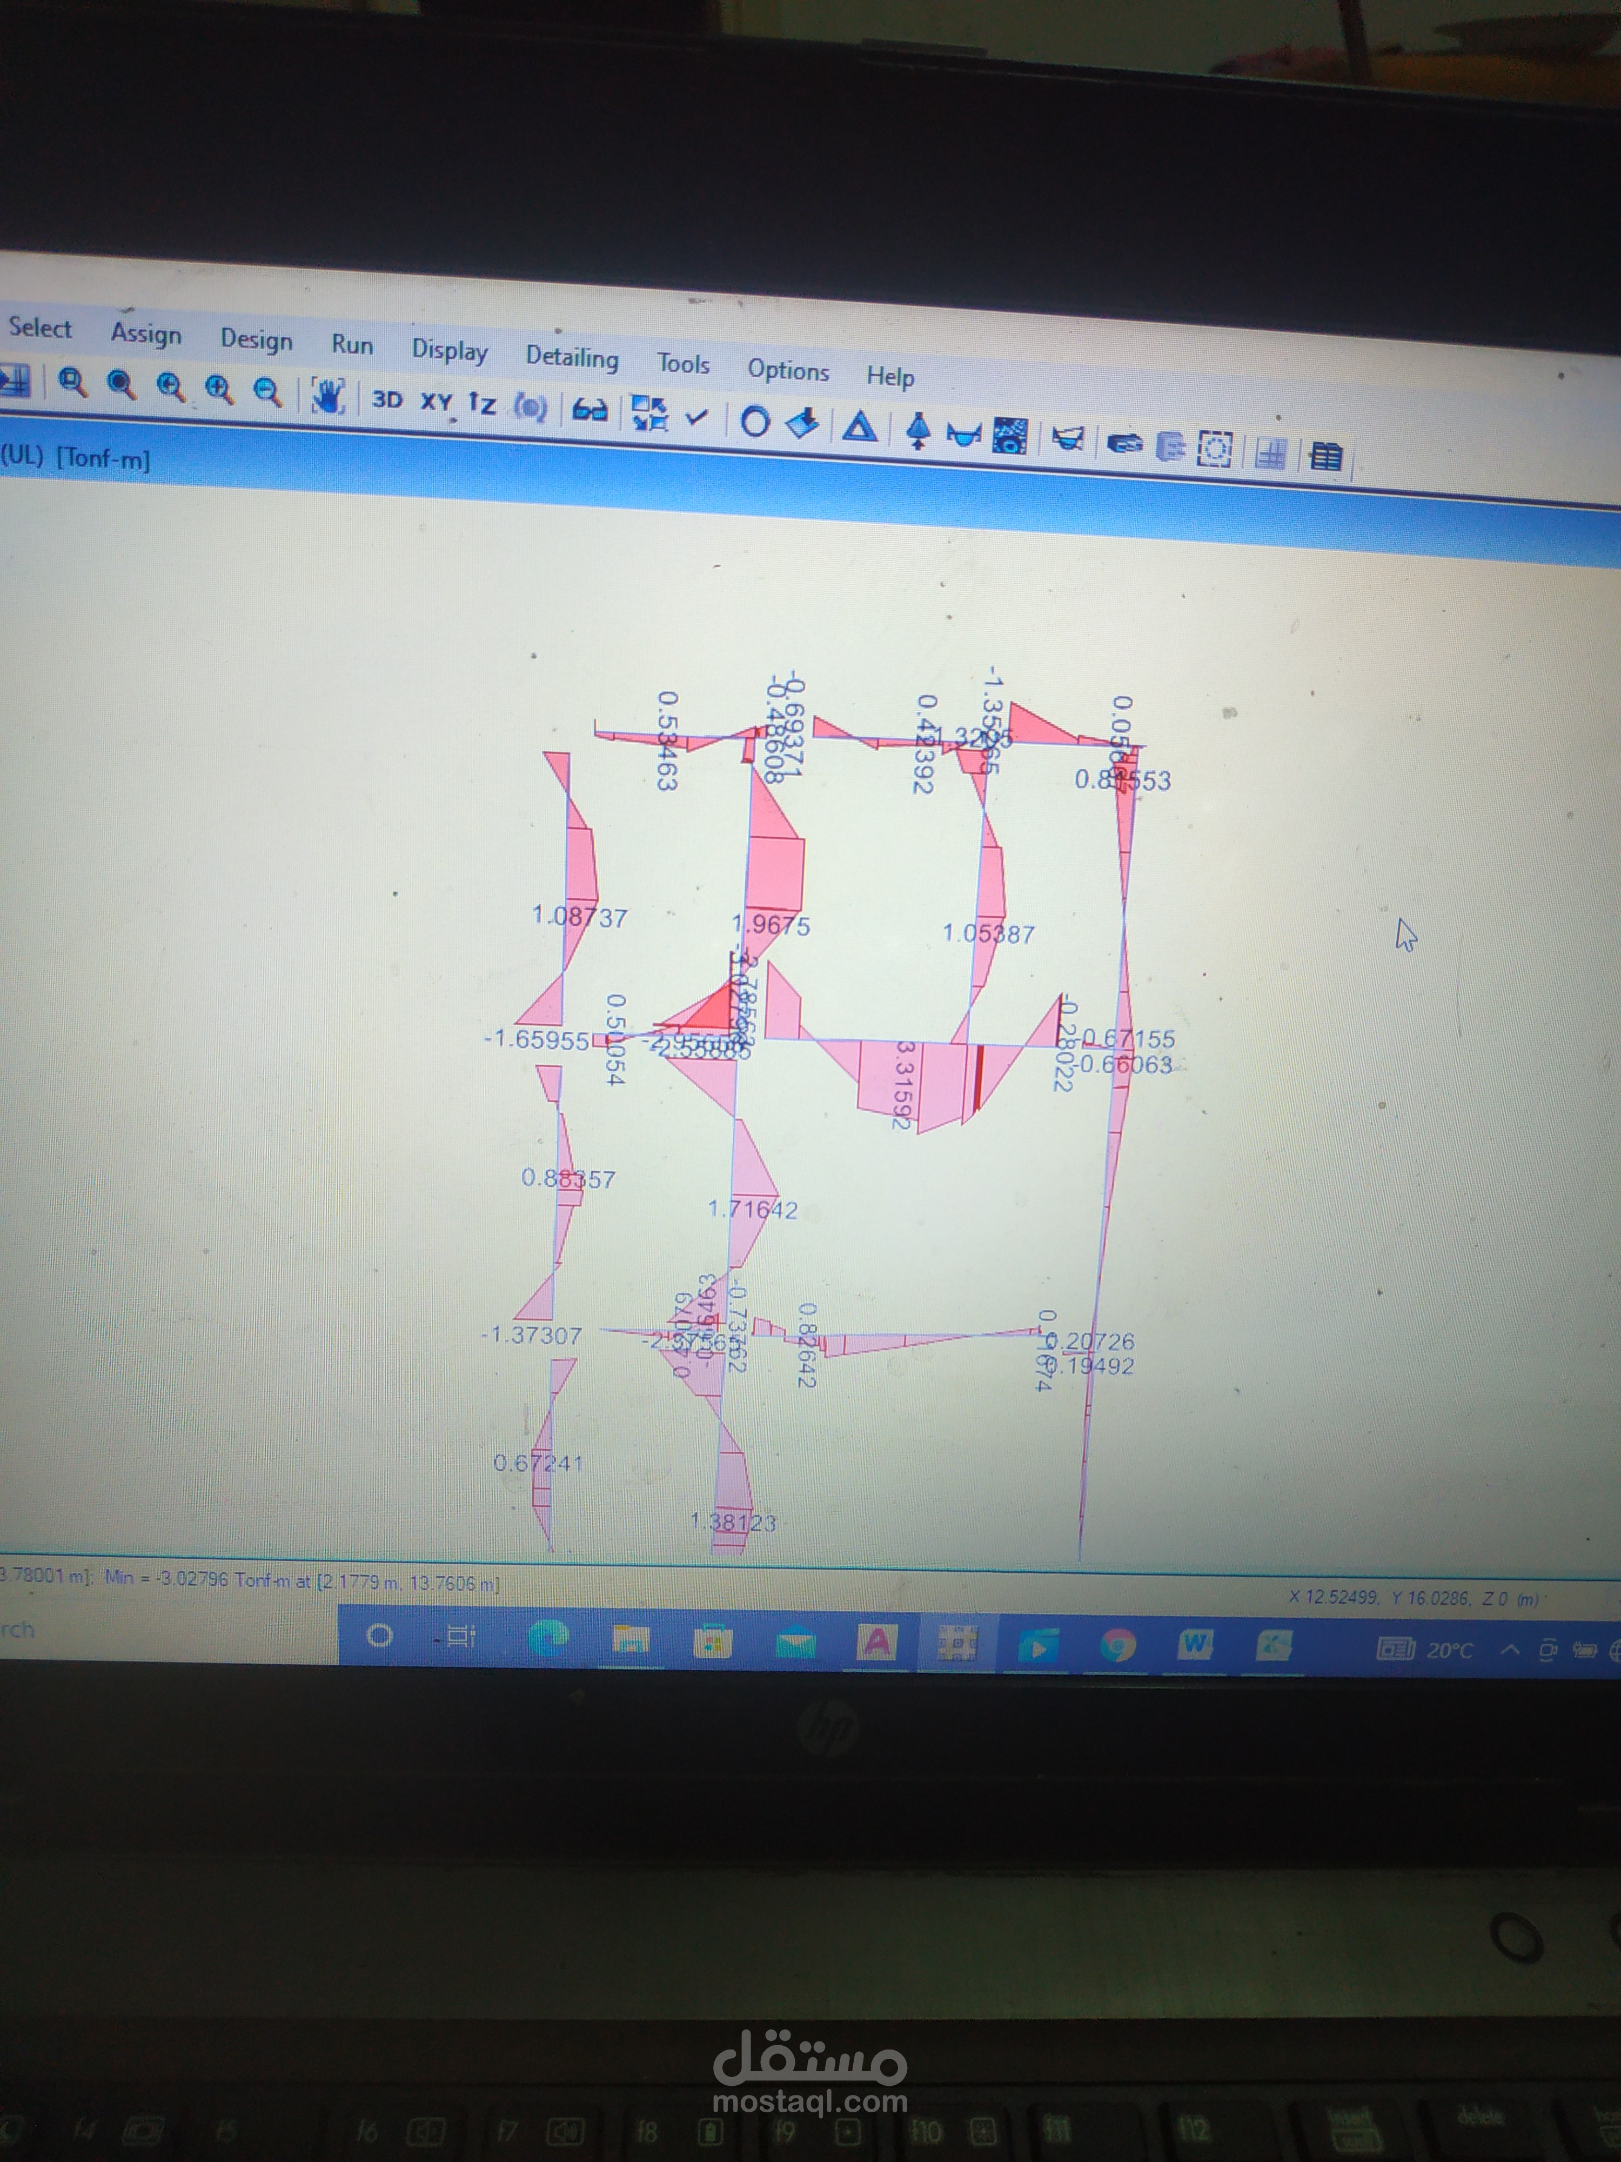
Task: Click the greyed rotate 3D view icon
Action: tap(531, 406)
